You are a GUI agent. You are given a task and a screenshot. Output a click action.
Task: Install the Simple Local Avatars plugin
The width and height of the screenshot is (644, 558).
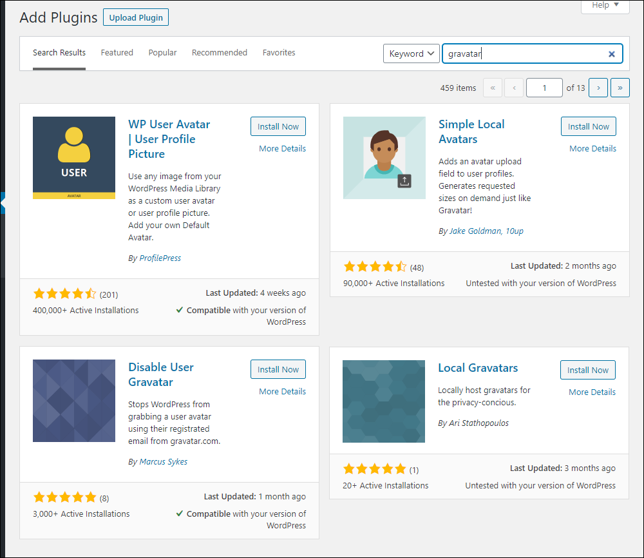point(589,126)
